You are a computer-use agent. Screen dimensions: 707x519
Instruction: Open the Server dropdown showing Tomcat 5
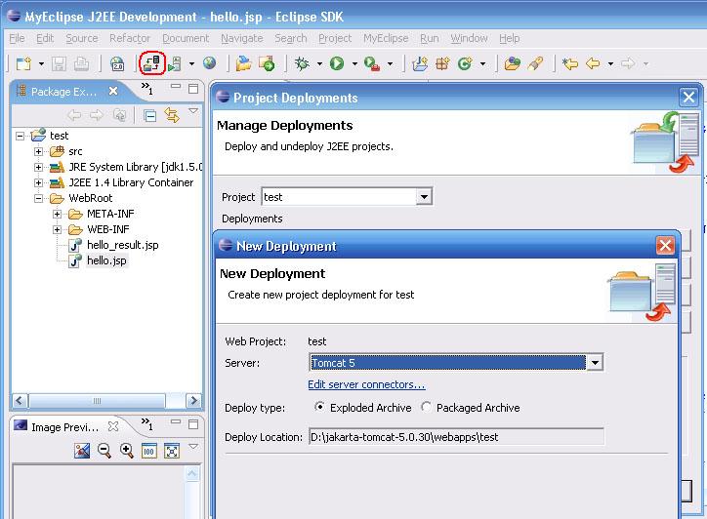click(x=595, y=363)
